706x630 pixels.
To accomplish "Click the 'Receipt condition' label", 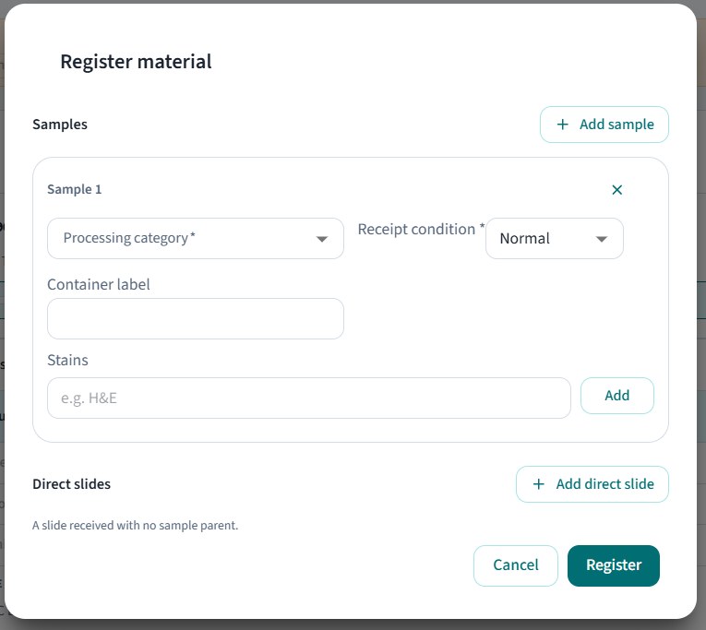I will tap(421, 229).
